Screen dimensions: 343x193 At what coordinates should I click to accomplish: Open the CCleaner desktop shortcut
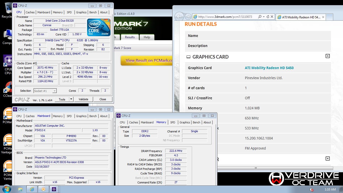tap(8, 89)
